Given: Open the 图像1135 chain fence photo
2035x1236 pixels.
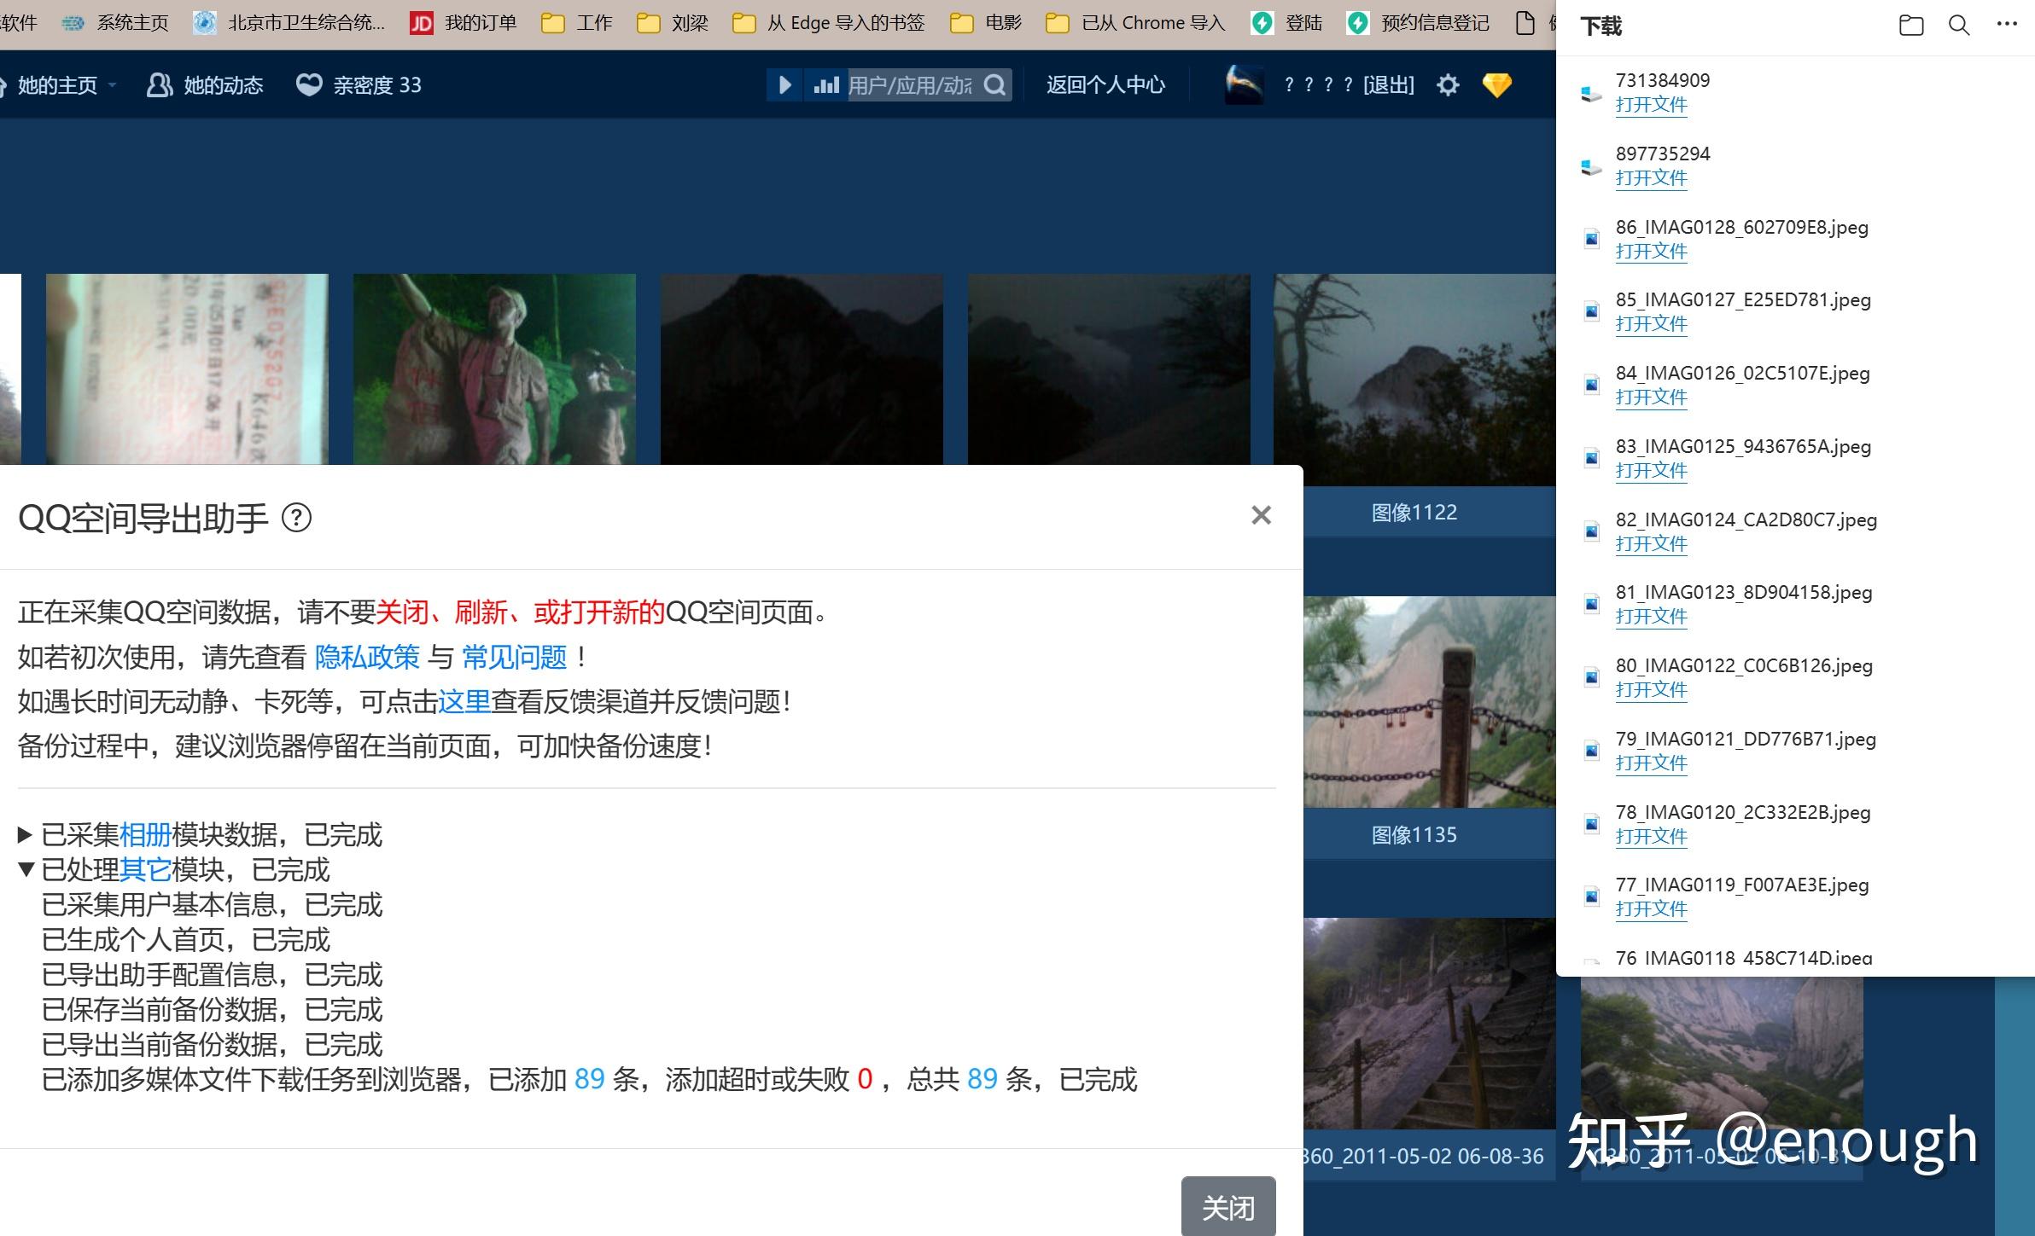Looking at the screenshot, I should pyautogui.click(x=1430, y=701).
